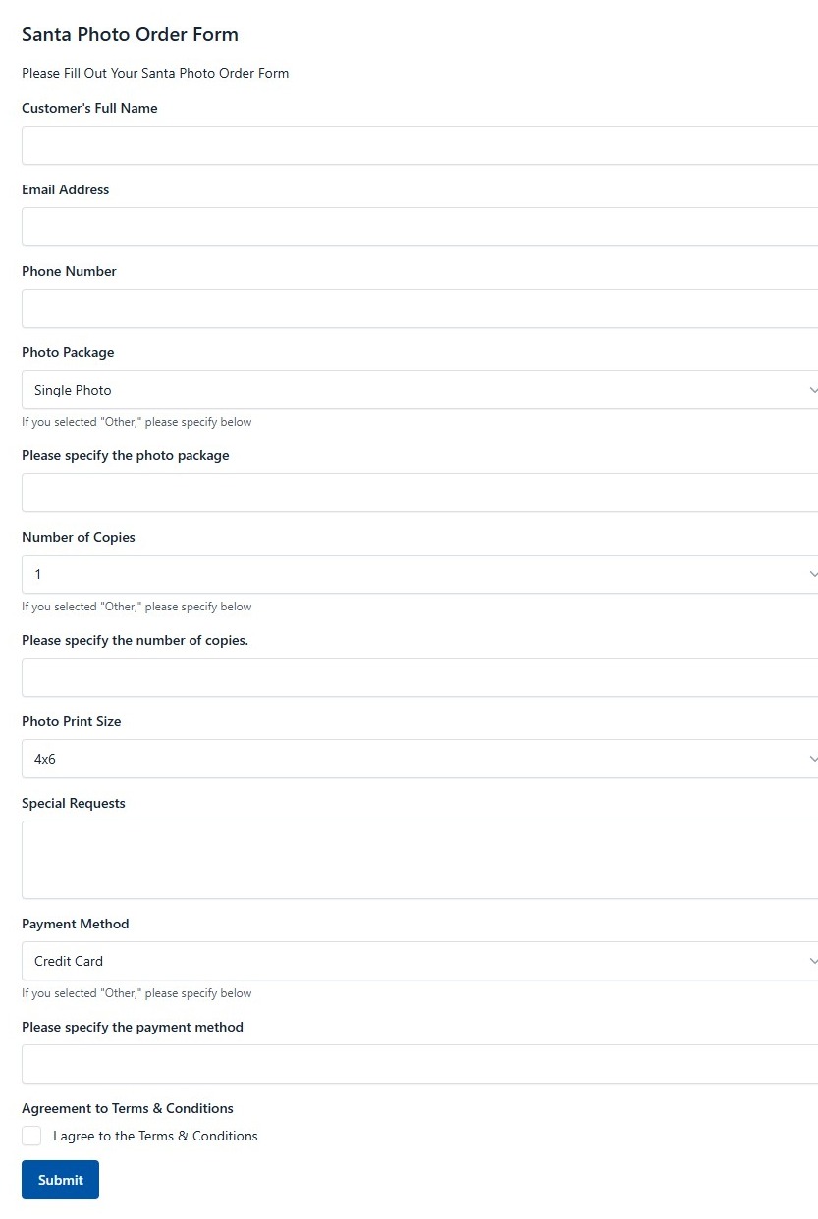Click the Photo Print Size chevron arrow
Screen dimensions: 818x1219
[813, 759]
